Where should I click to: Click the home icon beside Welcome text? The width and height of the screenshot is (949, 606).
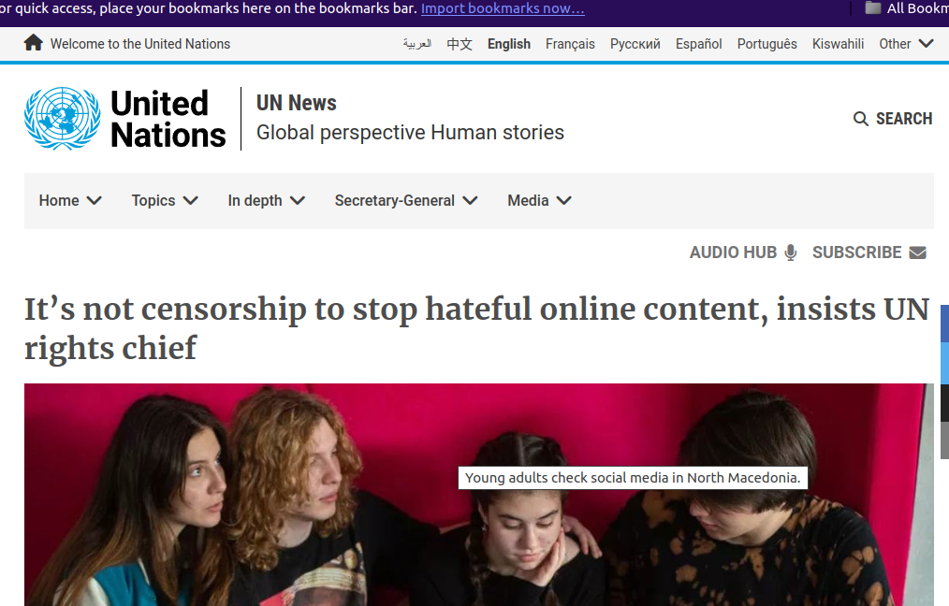click(34, 43)
